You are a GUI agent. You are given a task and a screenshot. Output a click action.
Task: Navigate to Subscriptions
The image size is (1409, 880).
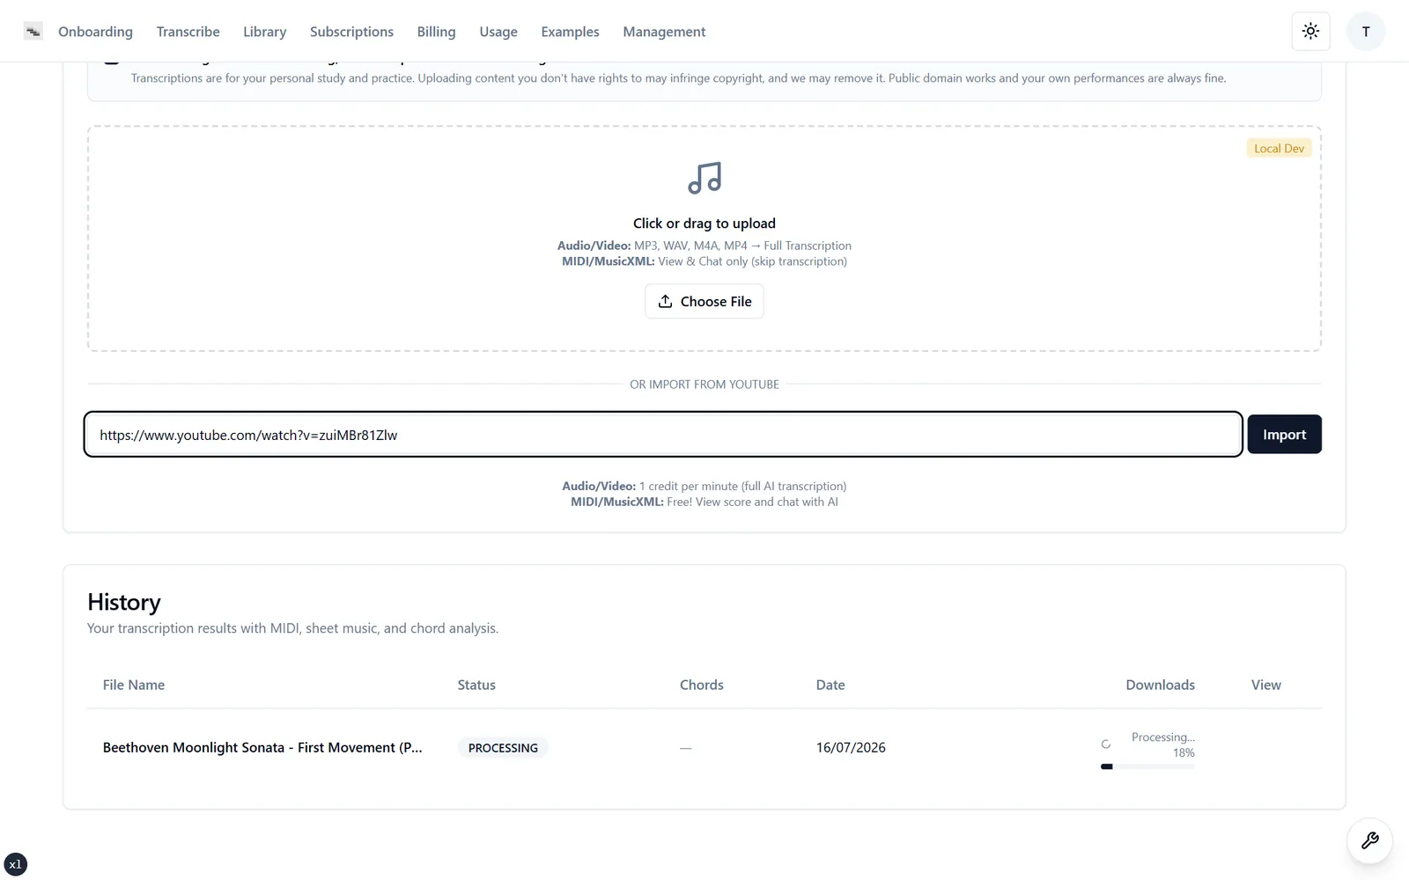click(351, 32)
